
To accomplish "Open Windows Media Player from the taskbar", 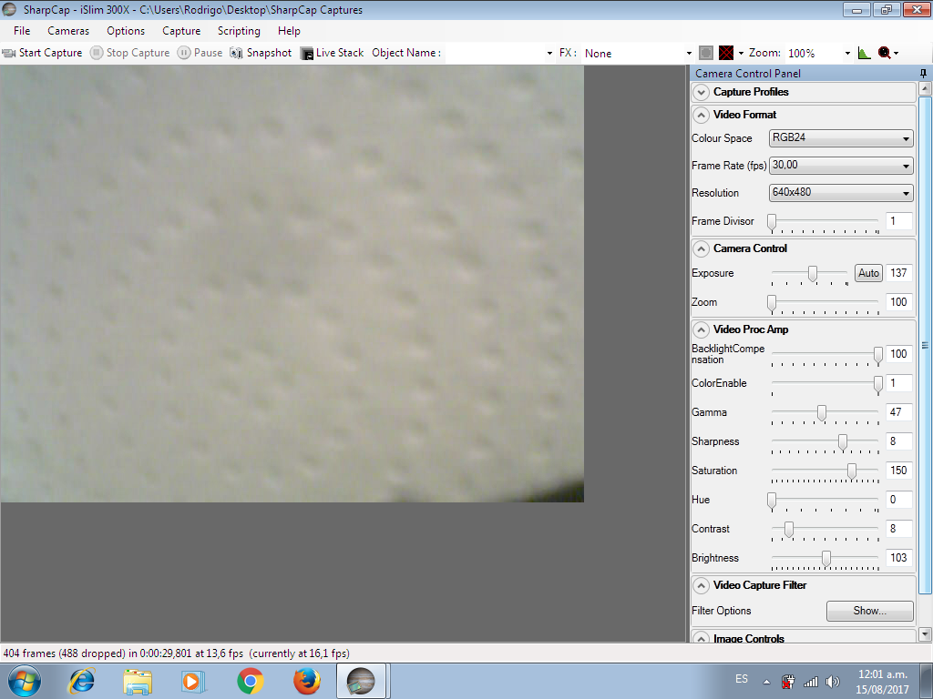I will [193, 681].
